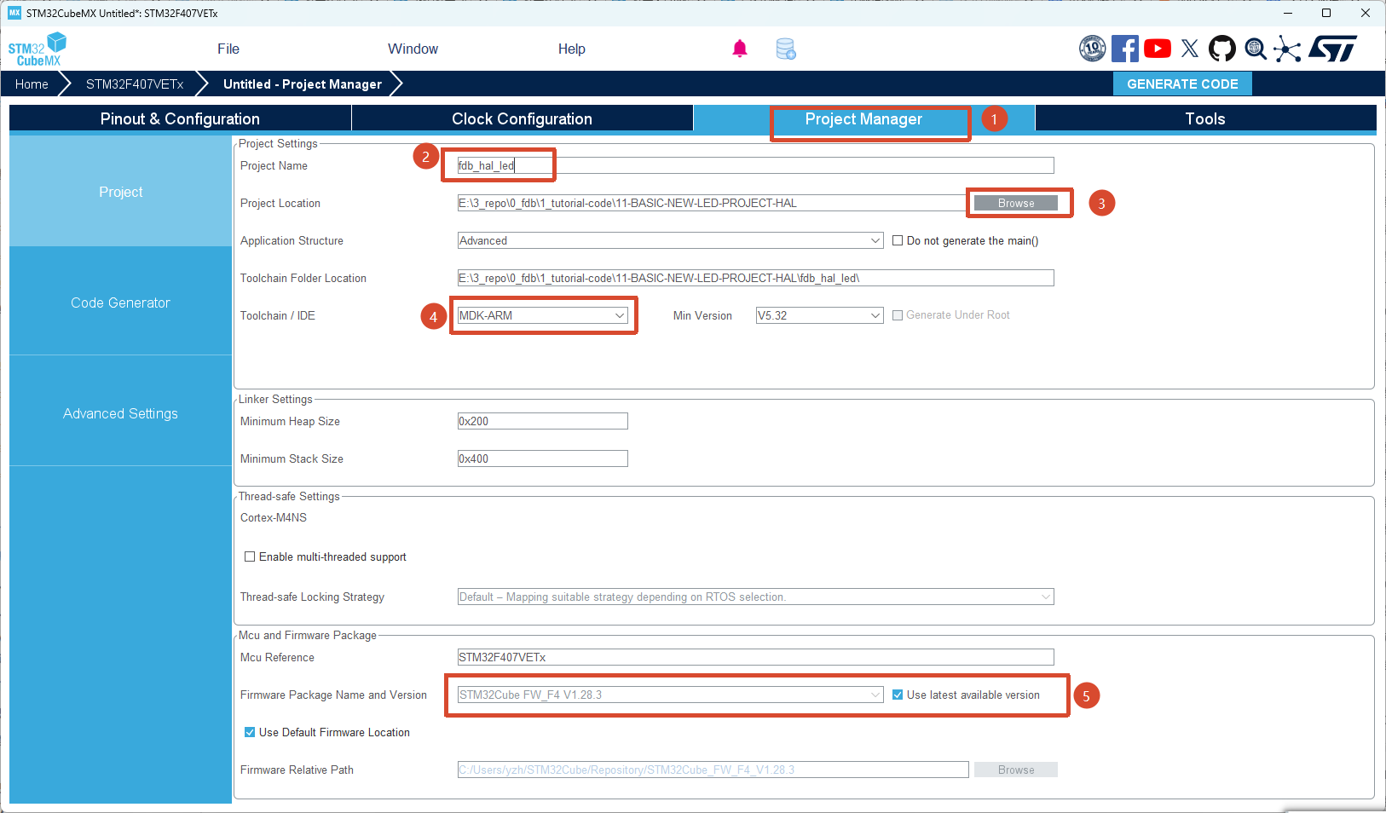This screenshot has height=813, width=1386.
Task: Open the GitHub icon link
Action: point(1222,49)
